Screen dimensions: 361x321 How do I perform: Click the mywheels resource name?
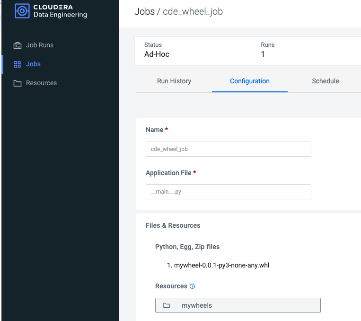coord(197,305)
